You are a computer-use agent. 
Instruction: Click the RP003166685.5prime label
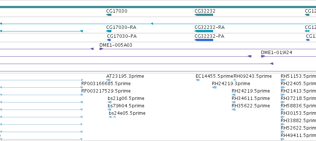point(106,84)
